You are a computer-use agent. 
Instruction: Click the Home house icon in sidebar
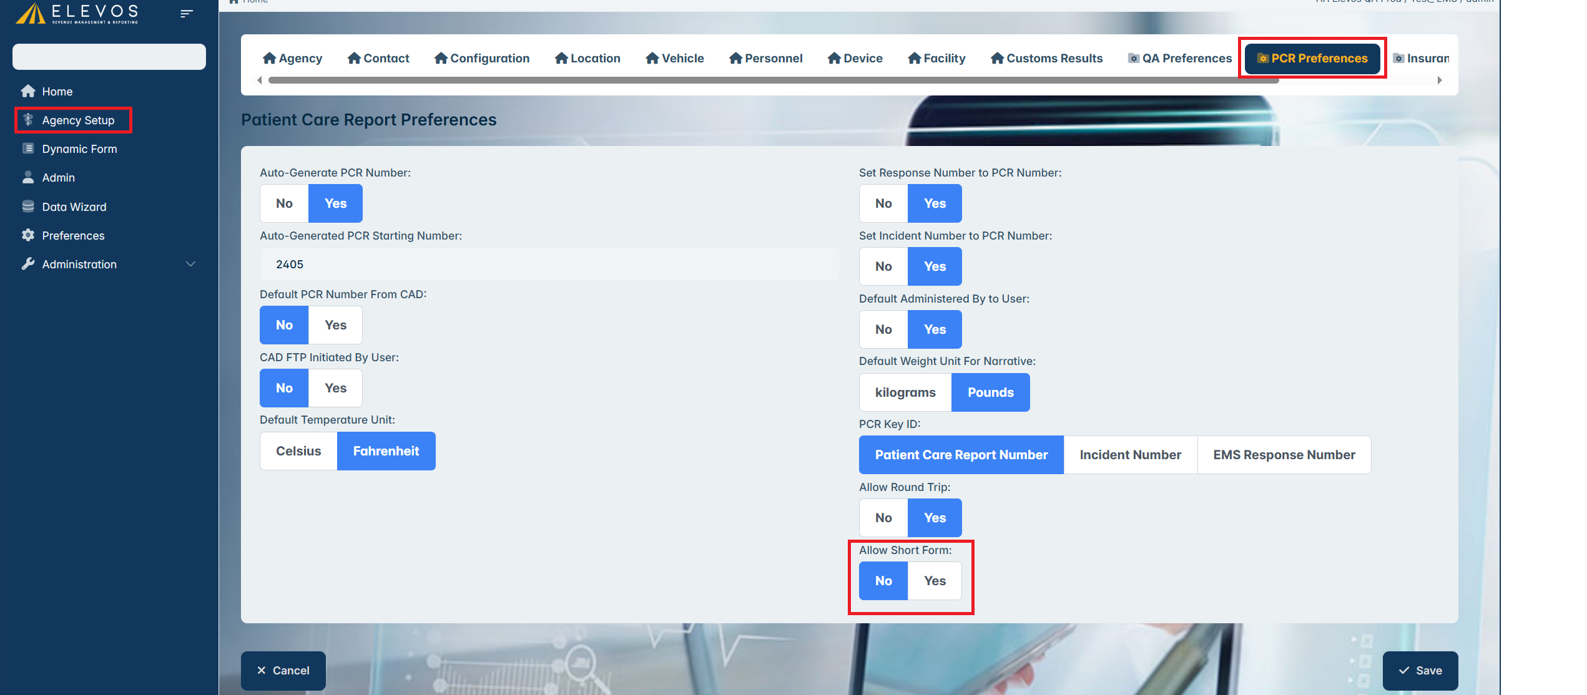click(x=28, y=91)
